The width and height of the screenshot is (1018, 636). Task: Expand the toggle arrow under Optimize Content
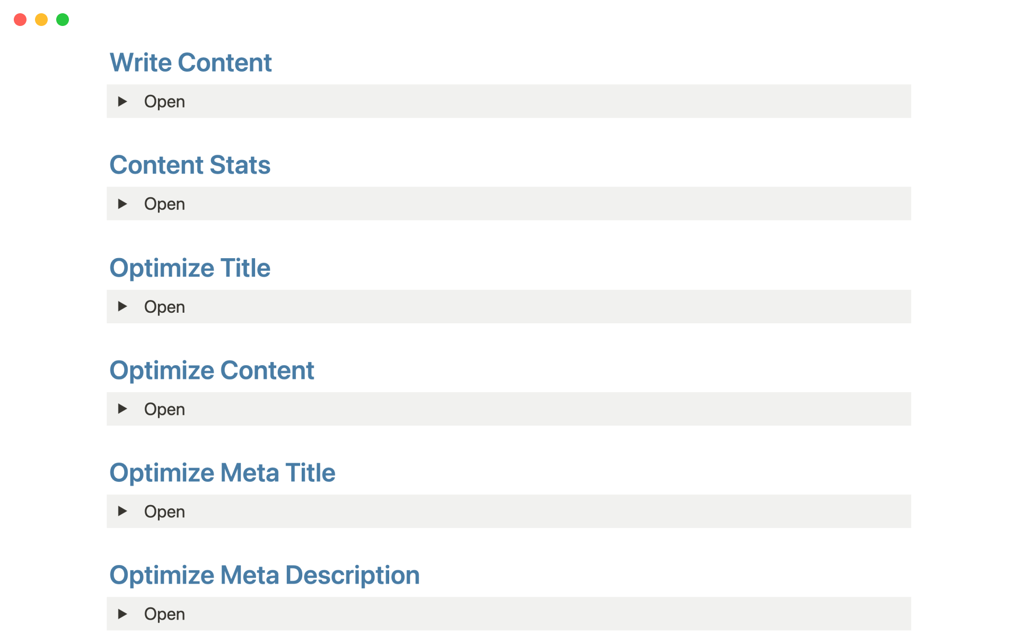click(x=122, y=409)
